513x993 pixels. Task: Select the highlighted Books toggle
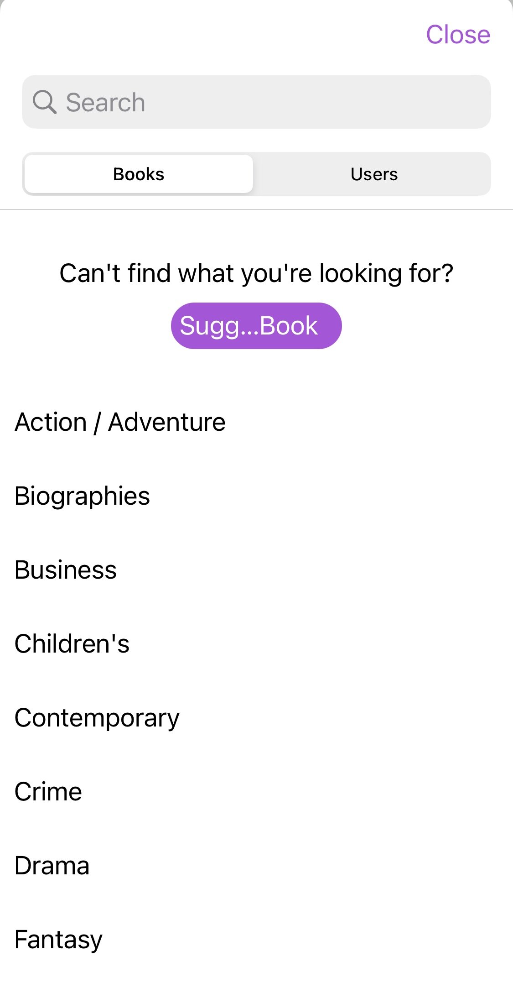[x=139, y=174]
